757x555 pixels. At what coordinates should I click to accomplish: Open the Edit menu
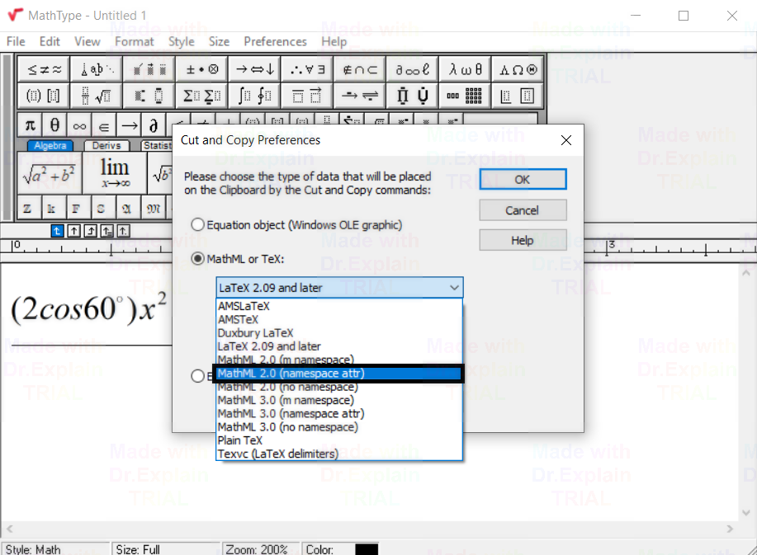[50, 41]
